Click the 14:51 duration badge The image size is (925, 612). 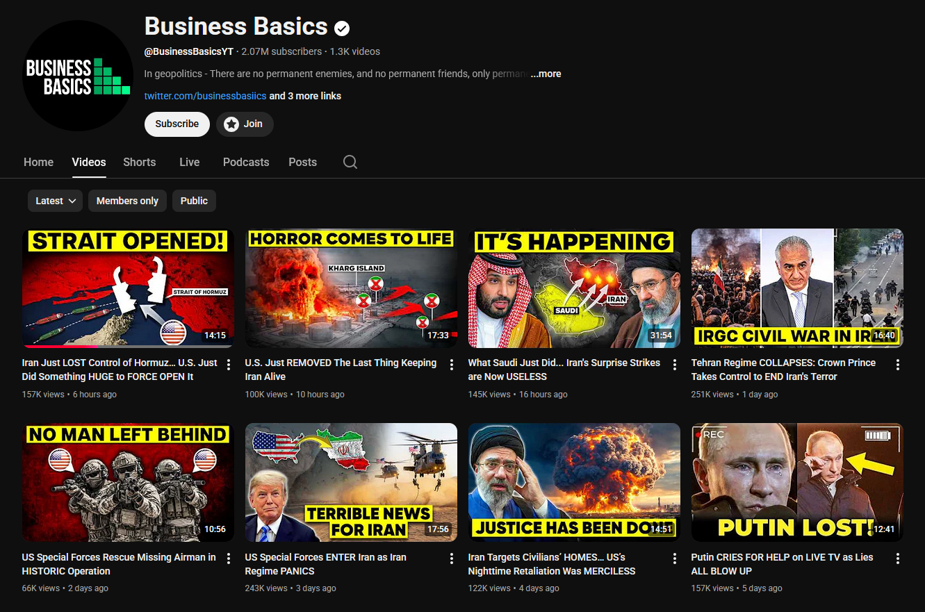click(661, 529)
